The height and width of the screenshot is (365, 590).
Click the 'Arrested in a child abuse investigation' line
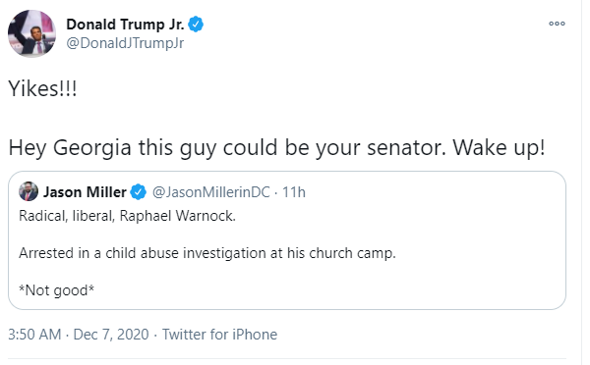[207, 253]
